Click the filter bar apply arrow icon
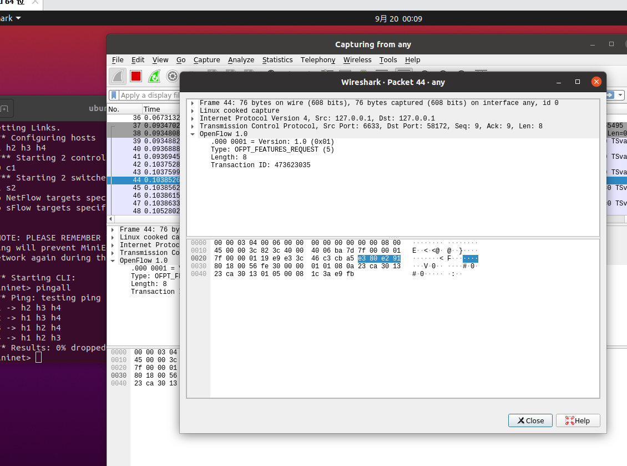 pos(610,96)
